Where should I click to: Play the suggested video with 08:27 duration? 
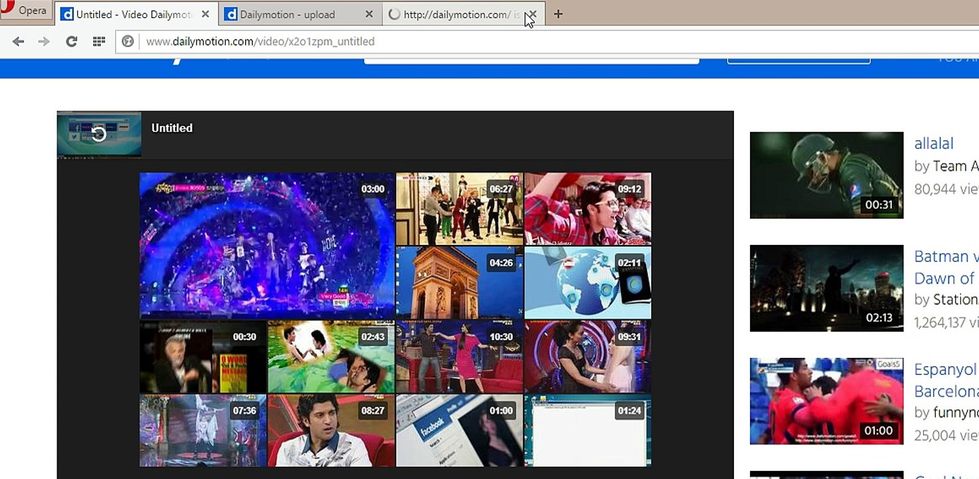pyautogui.click(x=331, y=430)
